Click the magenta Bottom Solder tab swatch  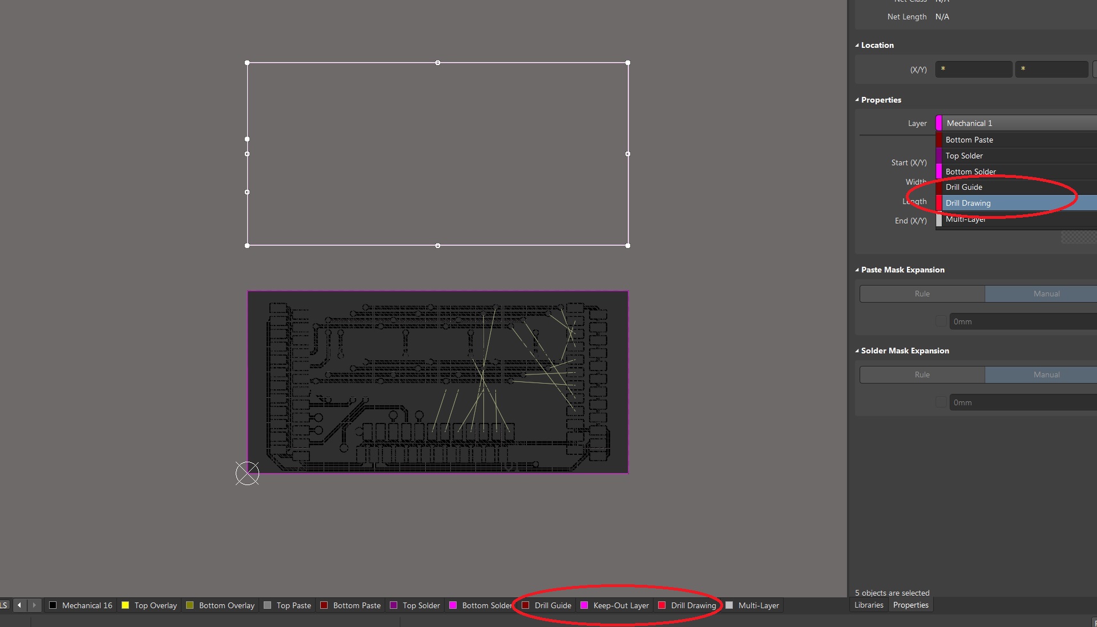coord(453,605)
